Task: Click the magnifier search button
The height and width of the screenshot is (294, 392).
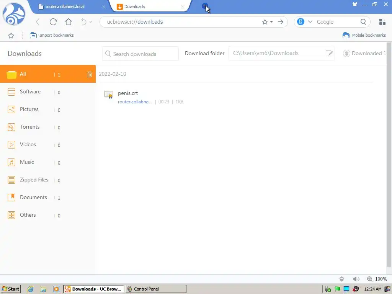Action: 363,22
